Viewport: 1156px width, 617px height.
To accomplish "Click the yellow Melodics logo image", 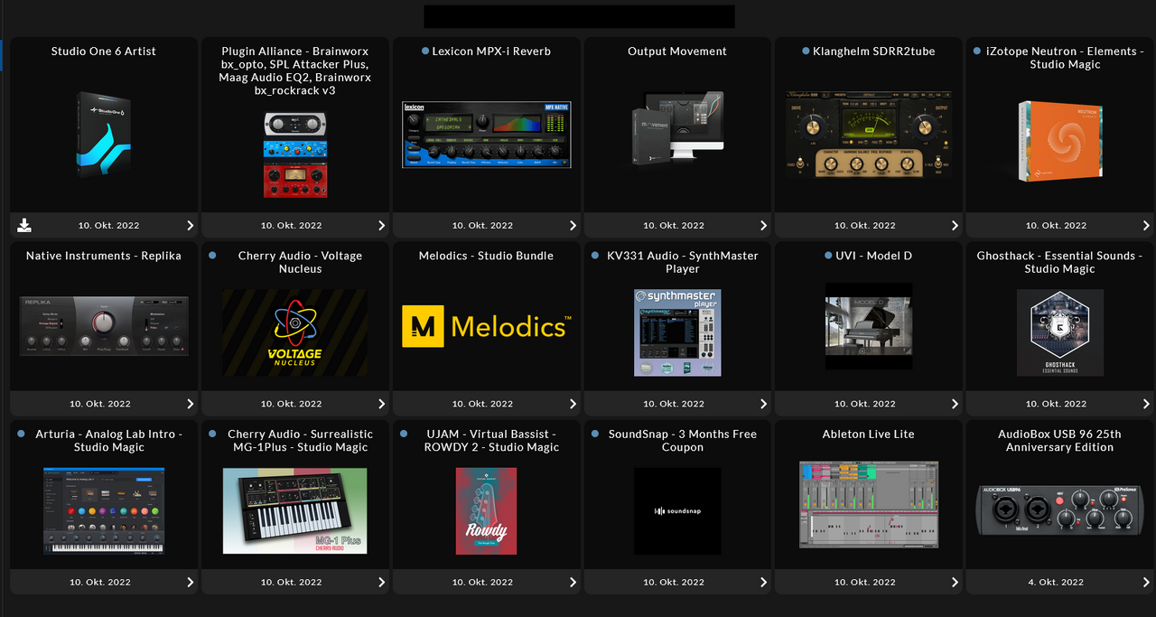I will 487,326.
